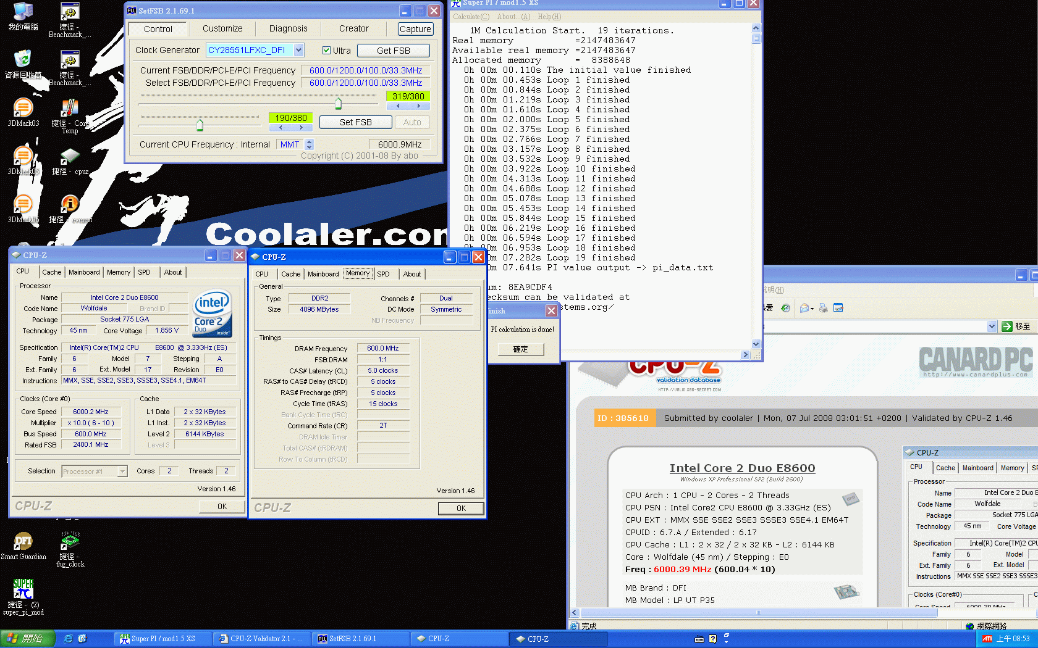Expand the browser address bar dropdown

pyautogui.click(x=992, y=326)
